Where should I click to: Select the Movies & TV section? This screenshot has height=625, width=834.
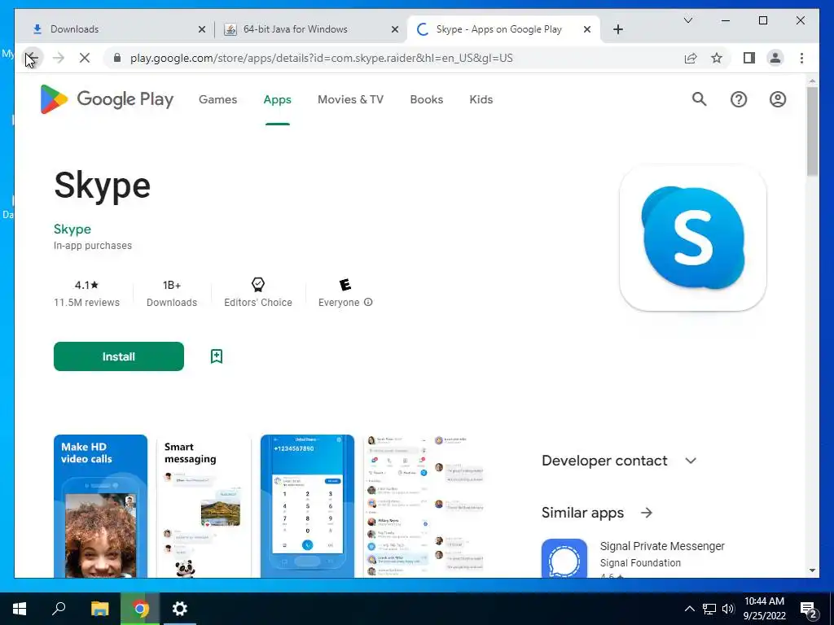pos(350,99)
